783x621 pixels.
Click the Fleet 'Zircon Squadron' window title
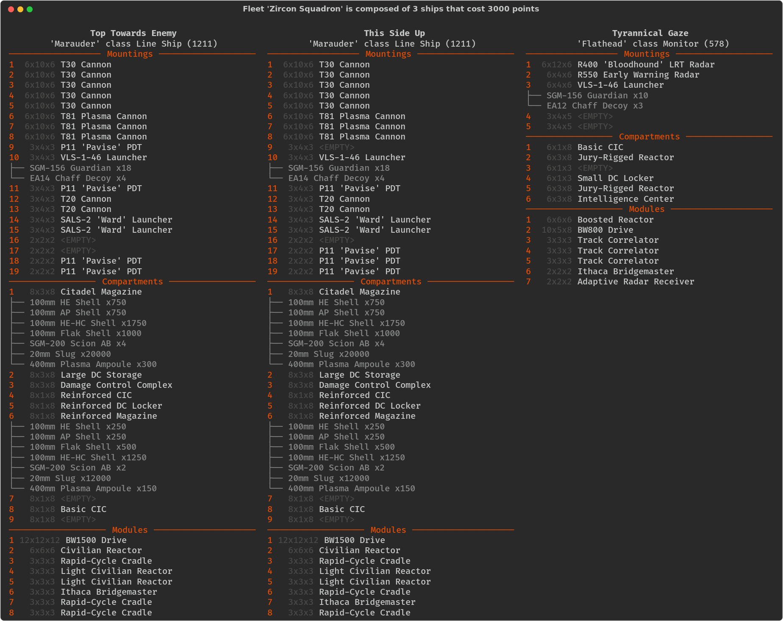coord(391,9)
